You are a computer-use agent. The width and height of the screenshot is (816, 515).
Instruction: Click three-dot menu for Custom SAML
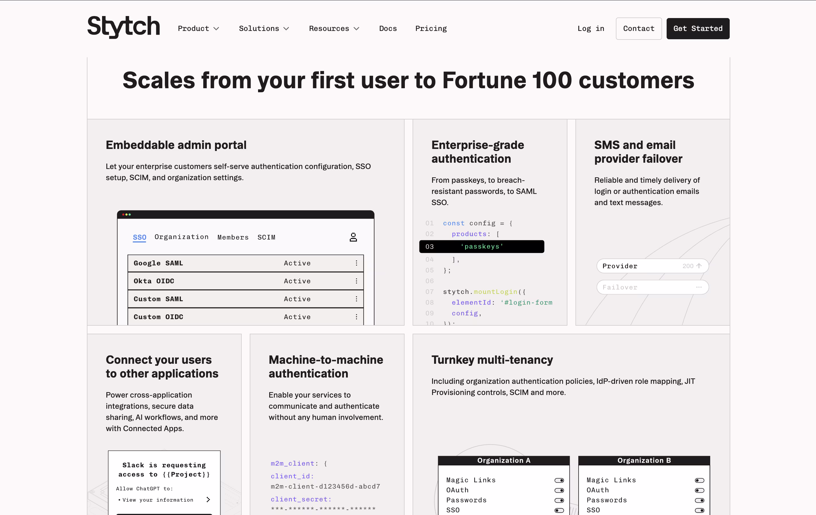coord(356,299)
